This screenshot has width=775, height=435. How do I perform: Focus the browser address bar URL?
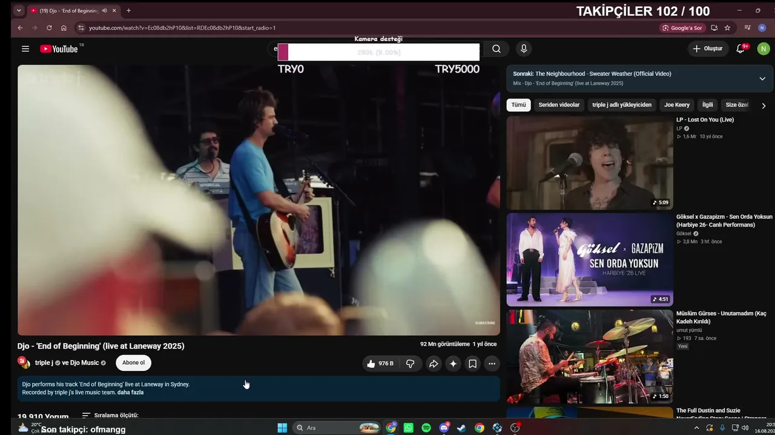point(182,28)
